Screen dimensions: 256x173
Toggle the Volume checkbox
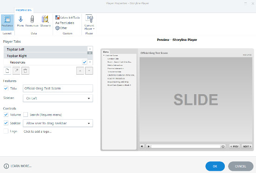[6, 115]
